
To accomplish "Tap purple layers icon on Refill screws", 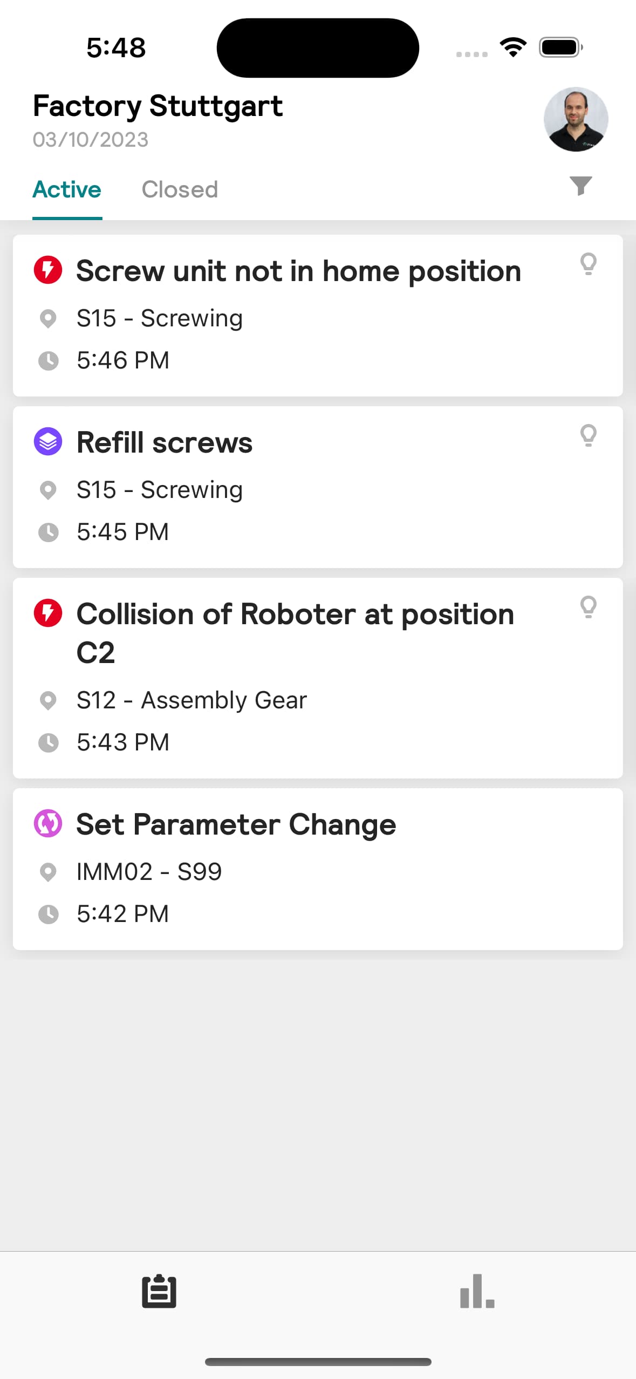I will pos(48,441).
